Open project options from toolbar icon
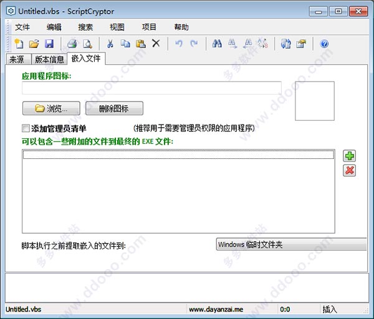 click(x=301, y=44)
